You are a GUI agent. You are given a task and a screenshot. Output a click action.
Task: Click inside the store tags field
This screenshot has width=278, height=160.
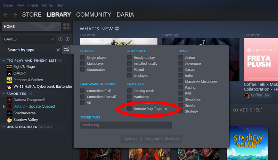pyautogui.click(x=126, y=125)
